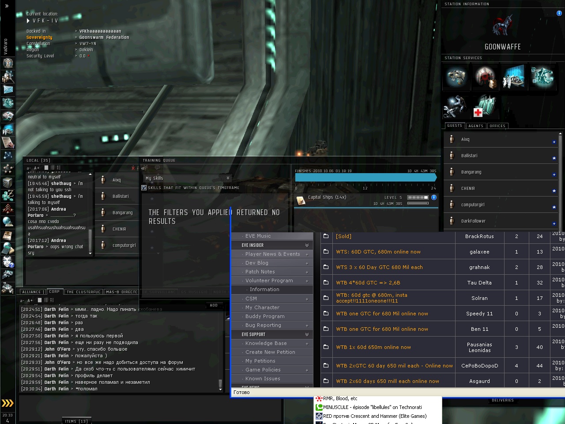Open the Sovereignty link

(39, 38)
